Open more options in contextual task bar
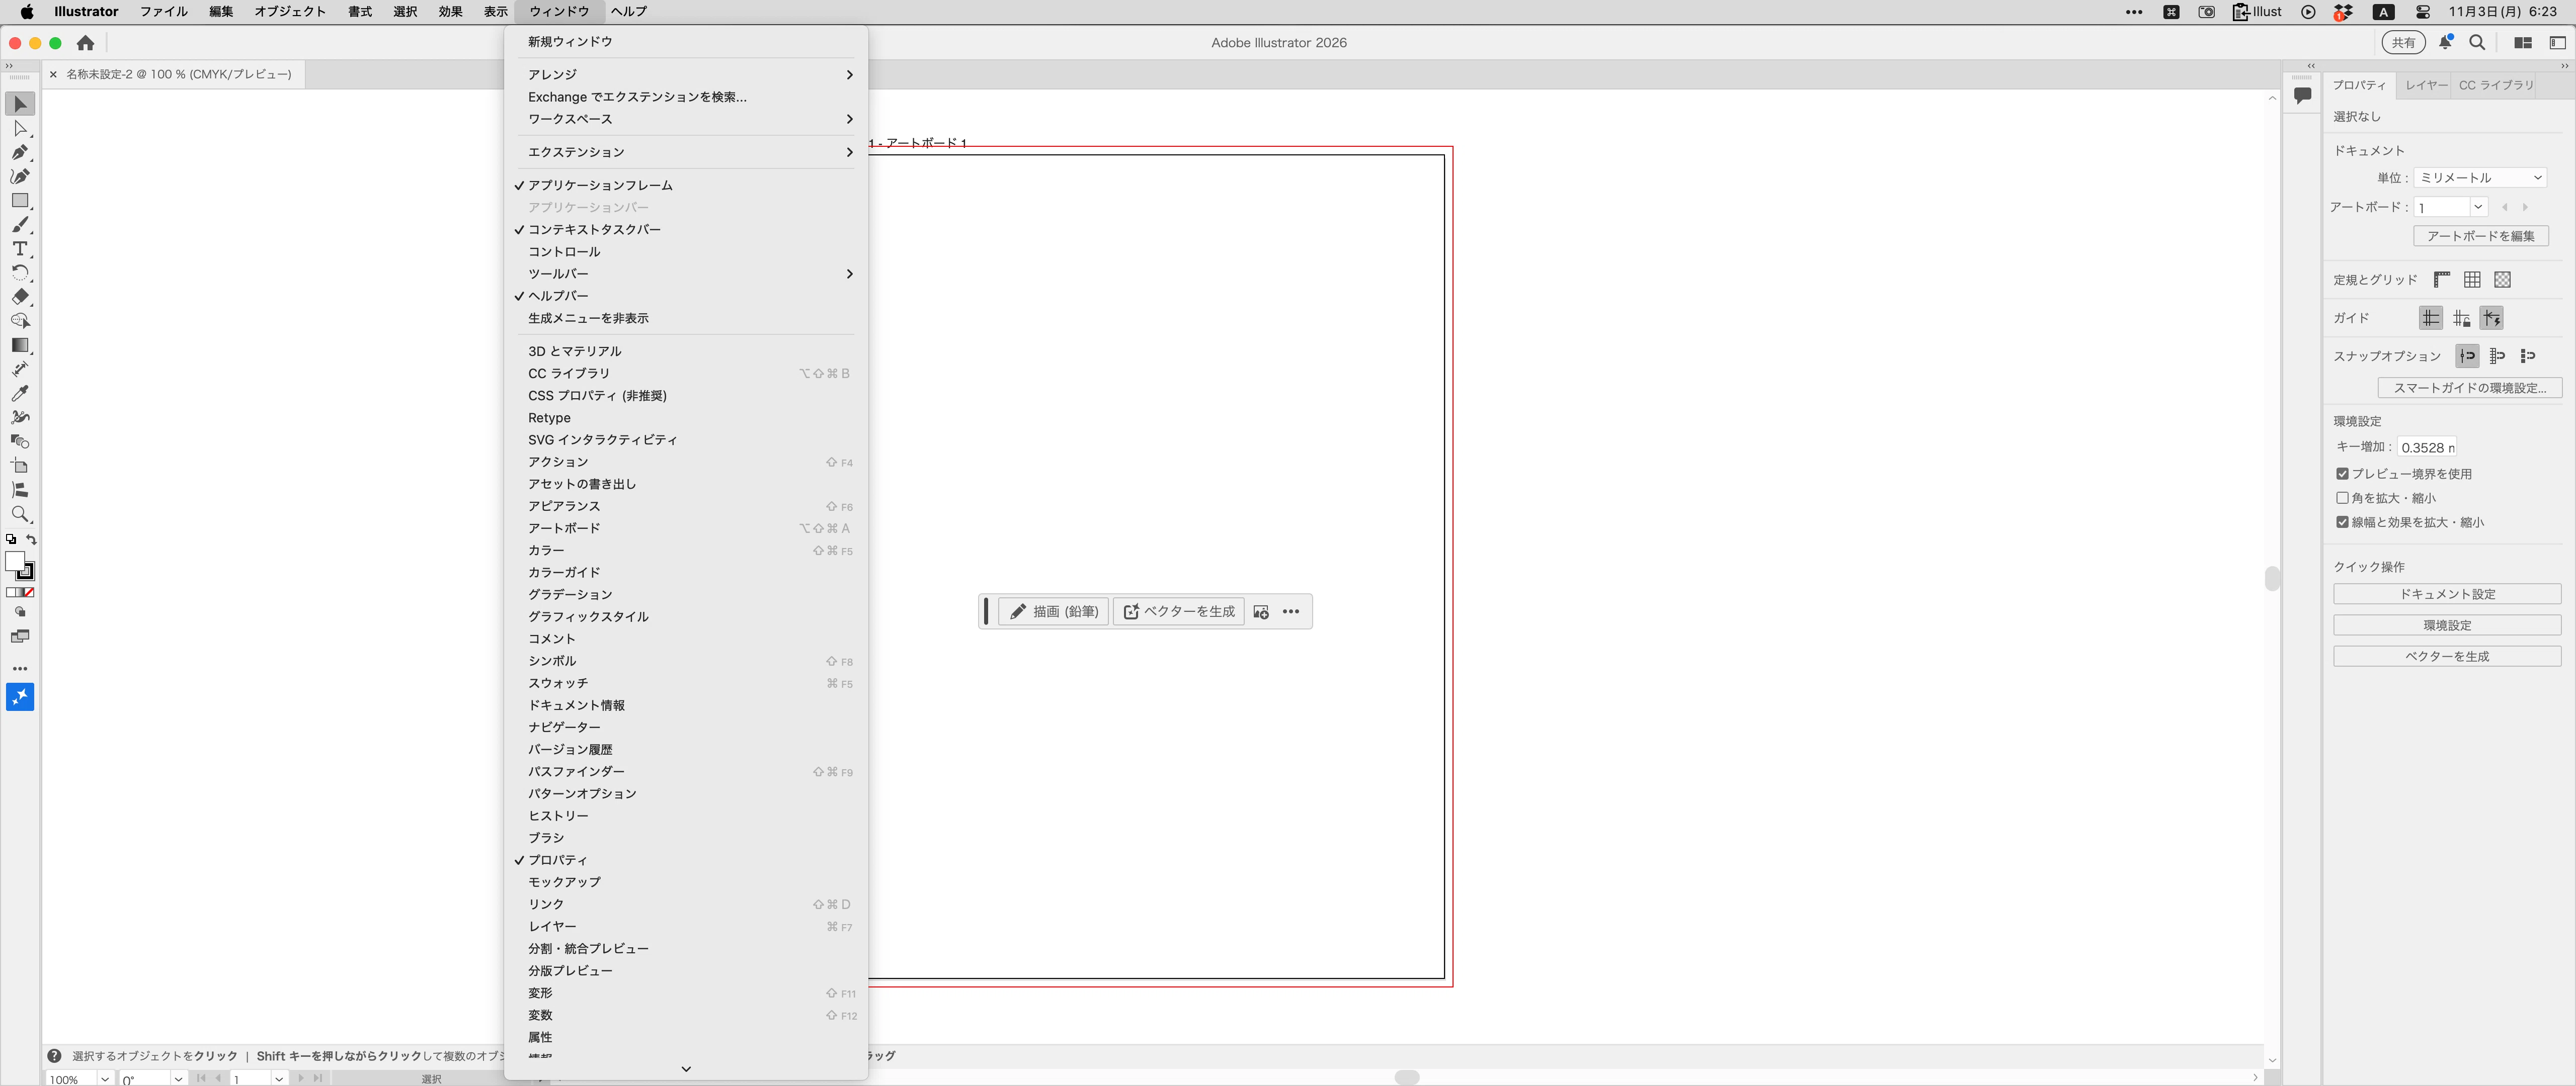2576x1086 pixels. [x=1291, y=611]
